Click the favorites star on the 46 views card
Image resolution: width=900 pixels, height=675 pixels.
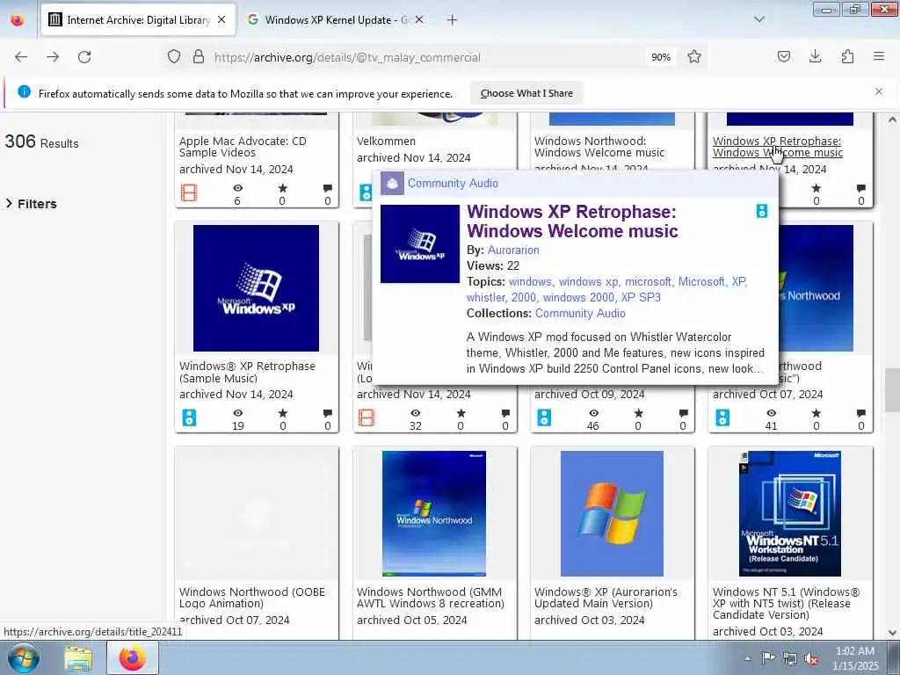click(x=638, y=413)
